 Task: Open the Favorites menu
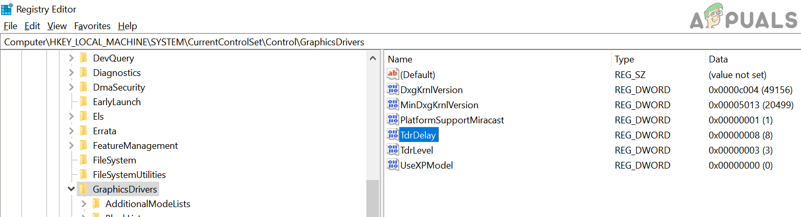pos(92,26)
